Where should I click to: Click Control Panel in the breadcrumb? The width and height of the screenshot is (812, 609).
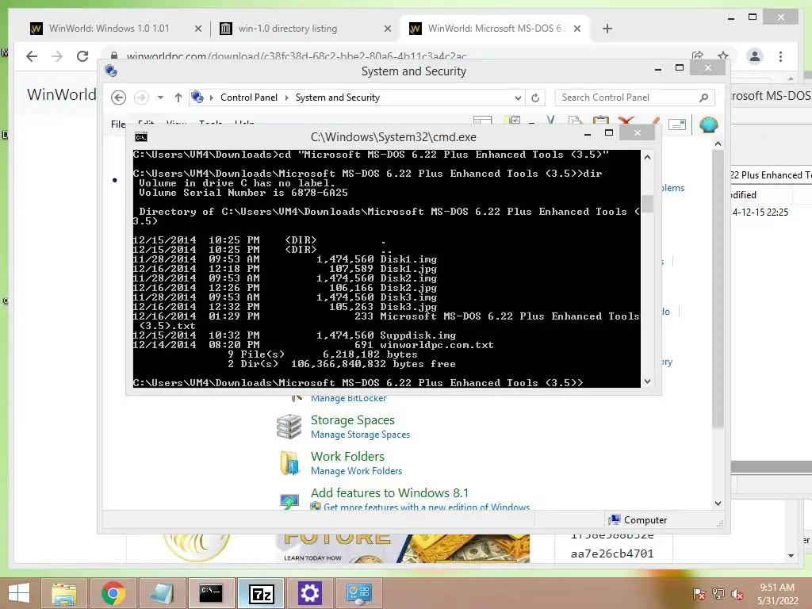(248, 98)
